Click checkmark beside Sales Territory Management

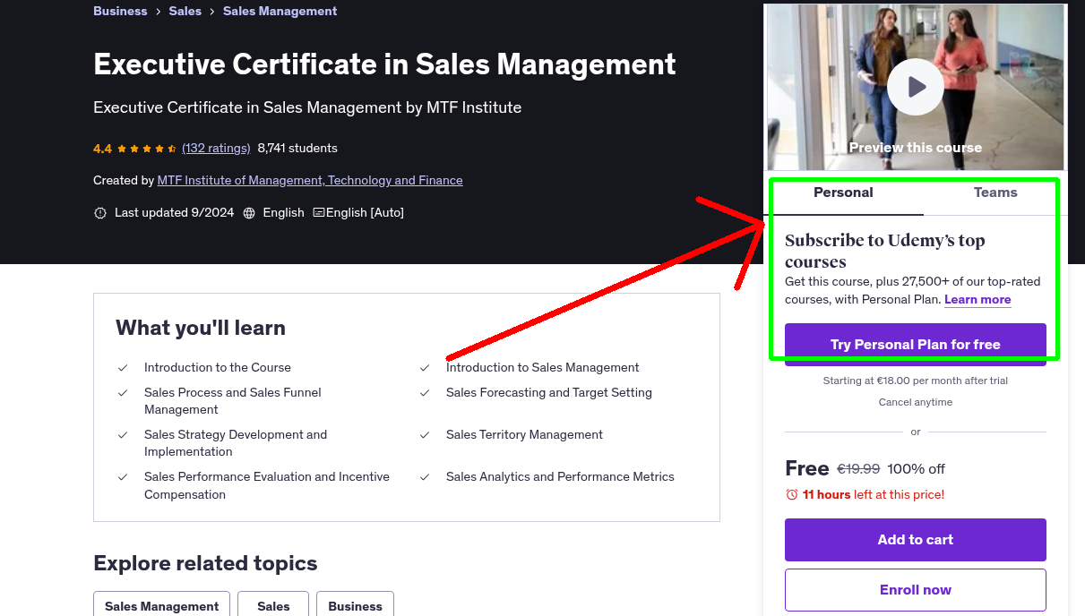pyautogui.click(x=425, y=435)
